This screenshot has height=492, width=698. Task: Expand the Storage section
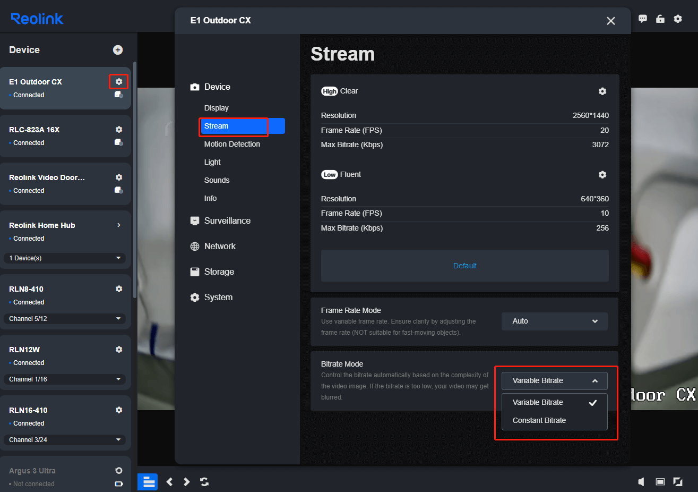(212, 272)
